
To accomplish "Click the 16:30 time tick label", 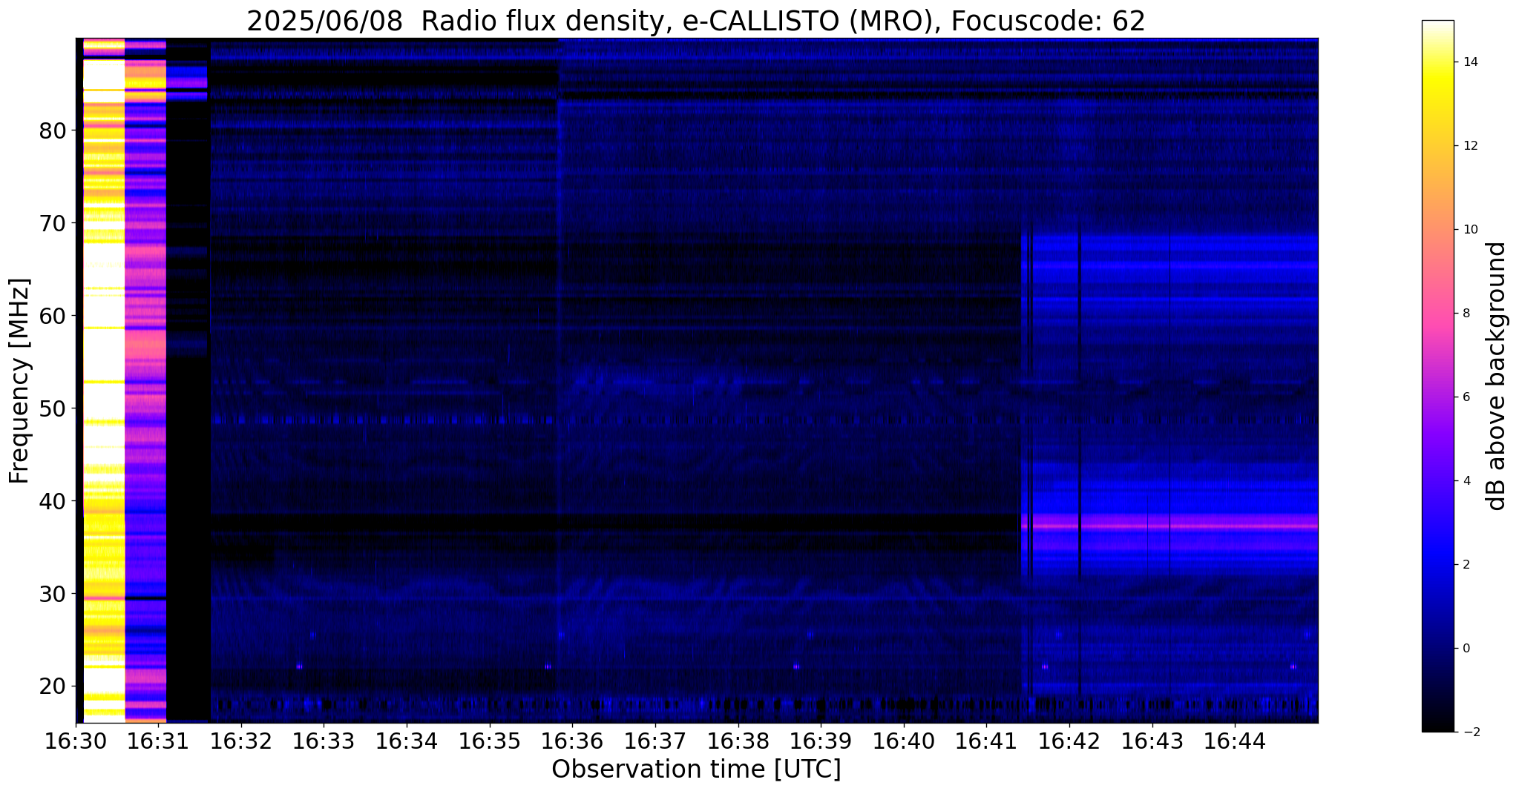I will point(76,740).
